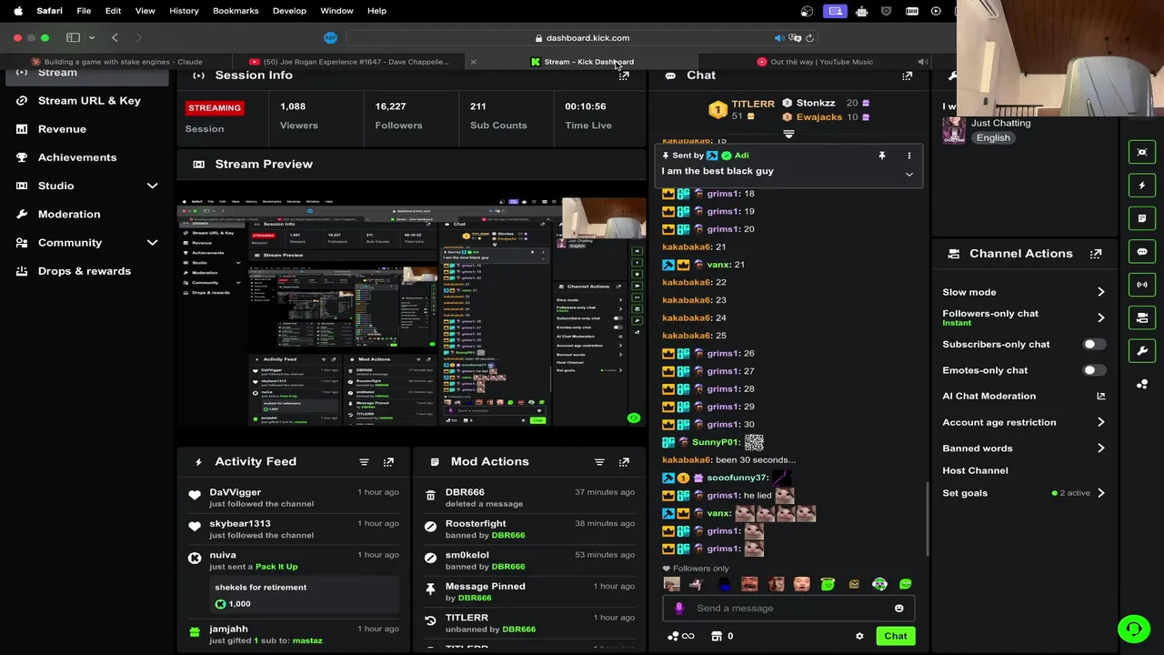The width and height of the screenshot is (1164, 655).
Task: Open Slow mode options
Action: pos(1024,292)
